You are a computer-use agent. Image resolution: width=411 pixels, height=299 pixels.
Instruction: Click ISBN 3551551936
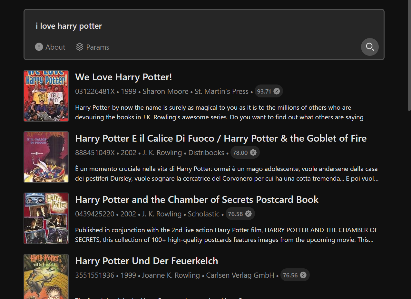coord(95,275)
